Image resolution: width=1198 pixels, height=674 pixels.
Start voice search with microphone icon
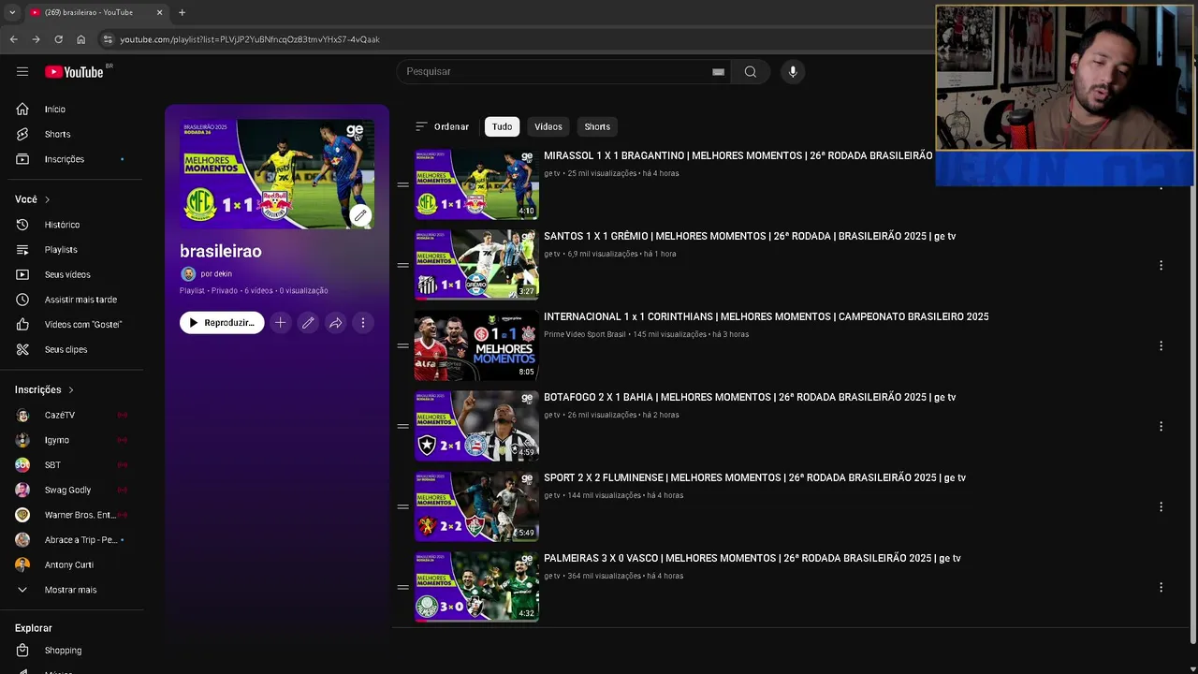[x=793, y=71]
